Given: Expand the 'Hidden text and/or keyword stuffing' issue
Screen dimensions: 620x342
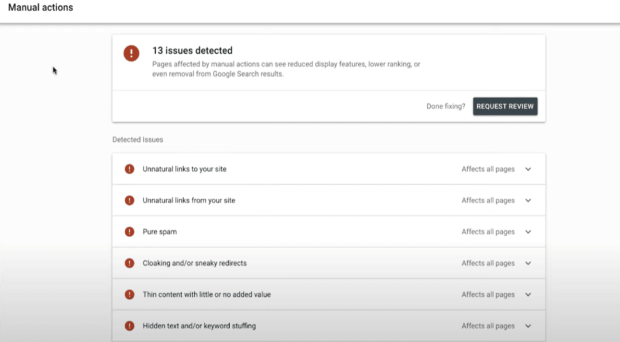Looking at the screenshot, I should [528, 326].
